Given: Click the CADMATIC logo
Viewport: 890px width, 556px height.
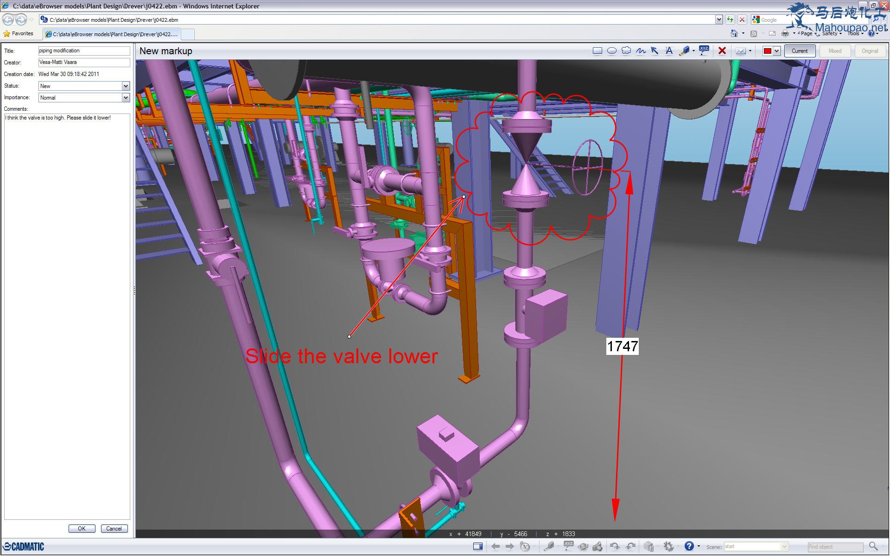Looking at the screenshot, I should [x=24, y=547].
